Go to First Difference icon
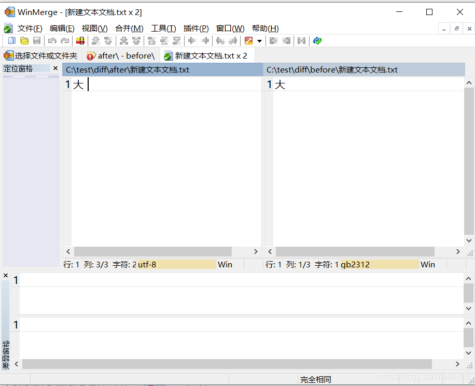The image size is (475, 386). click(151, 40)
